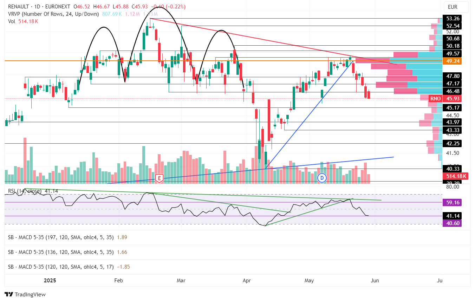The width and height of the screenshot is (475, 302).
Task: Open the TradingView logo link
Action: (x=25, y=294)
